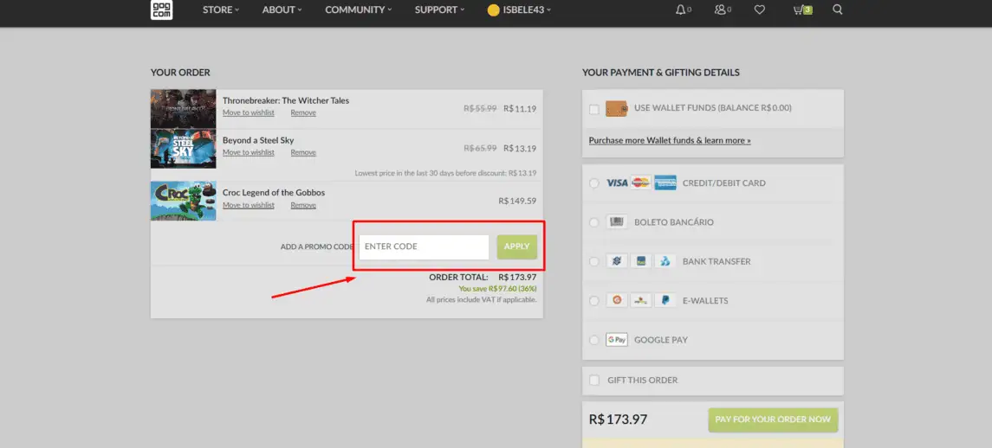Expand the ABOUT menu
Image resolution: width=992 pixels, height=448 pixels.
click(282, 10)
